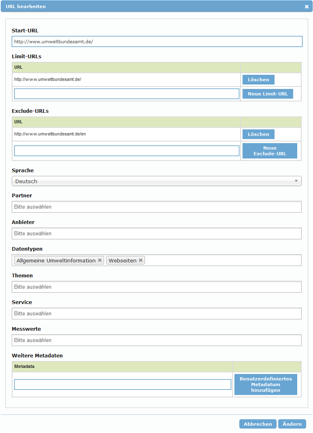Click Benutzerdefiniertes Metadatum hinzufügen button
Viewport: 313px width, 433px height.
point(266,384)
